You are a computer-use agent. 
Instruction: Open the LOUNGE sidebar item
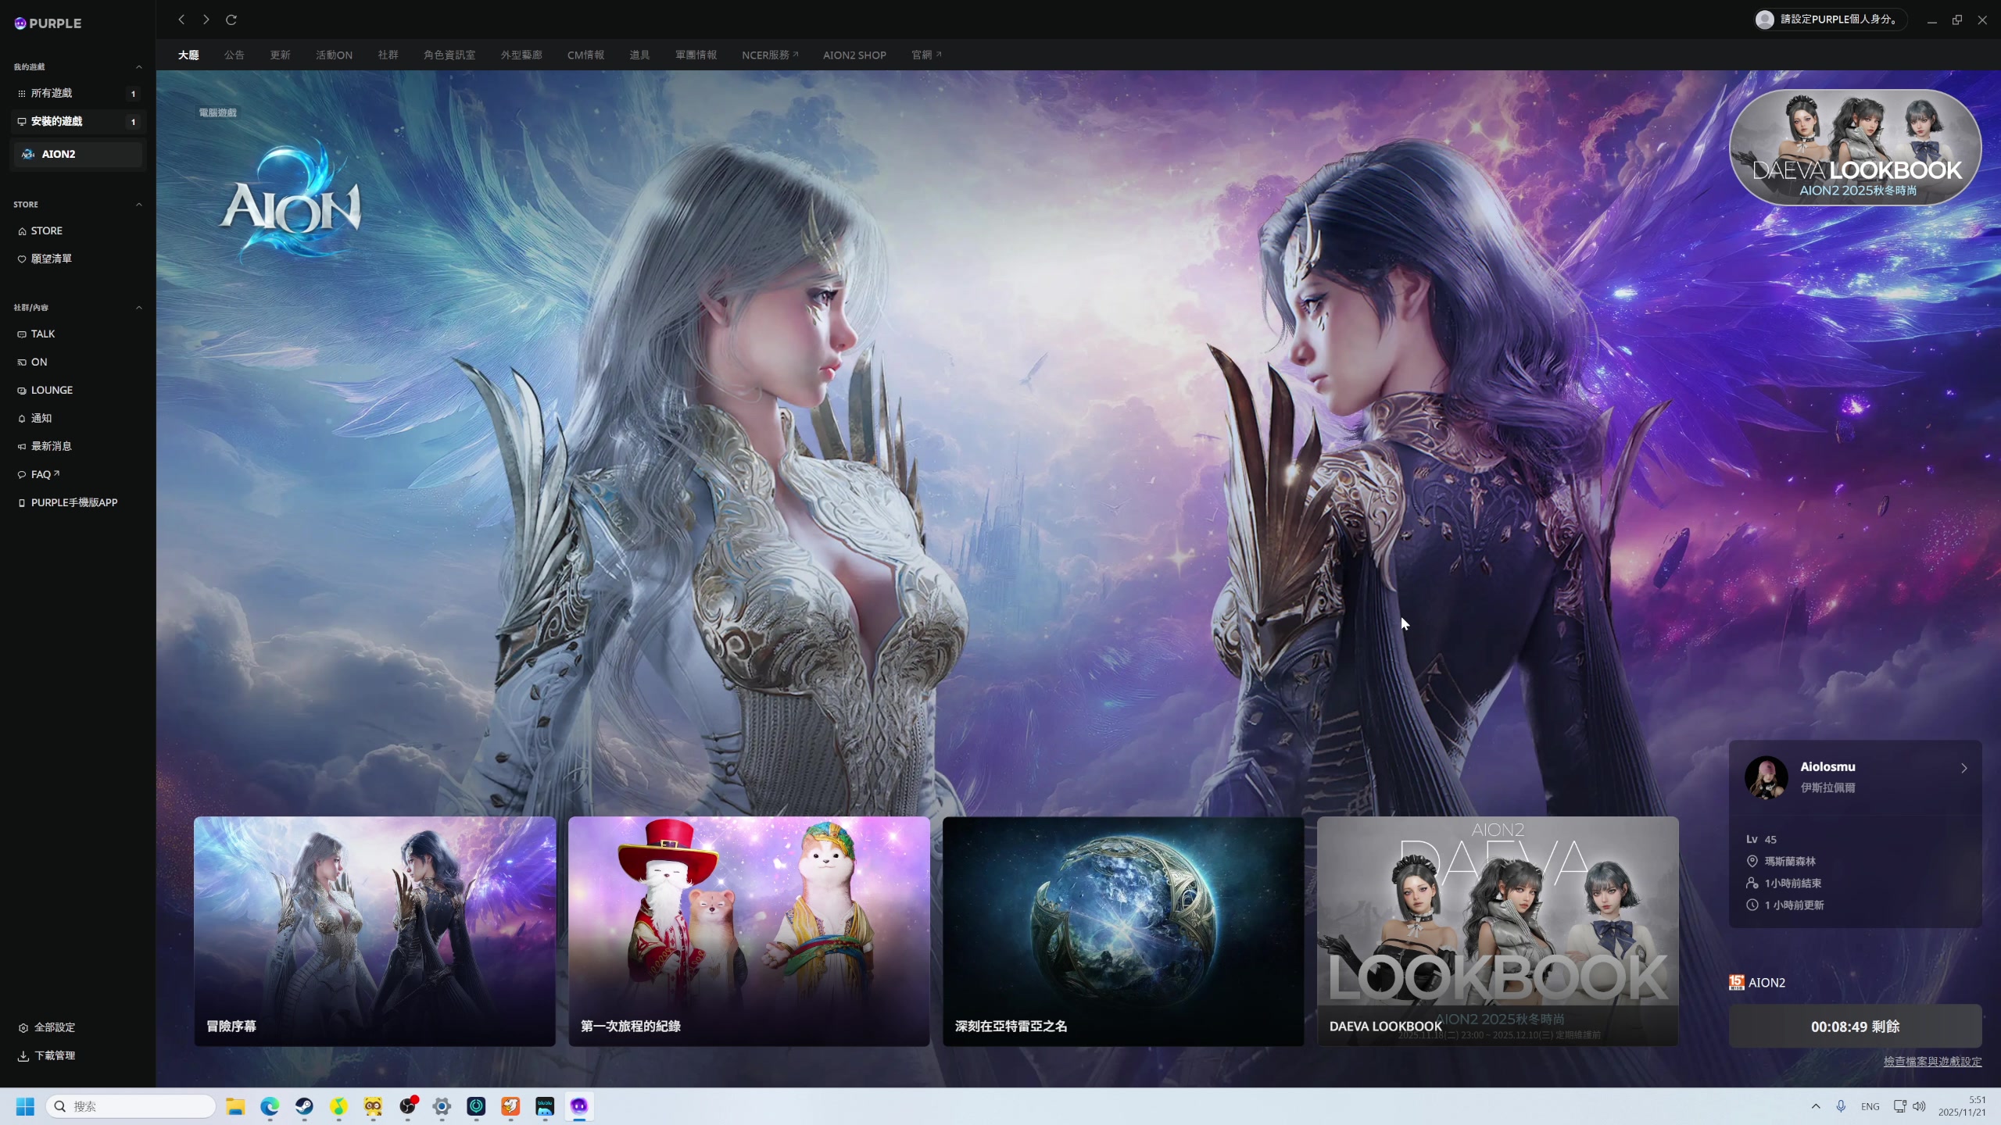pos(52,390)
